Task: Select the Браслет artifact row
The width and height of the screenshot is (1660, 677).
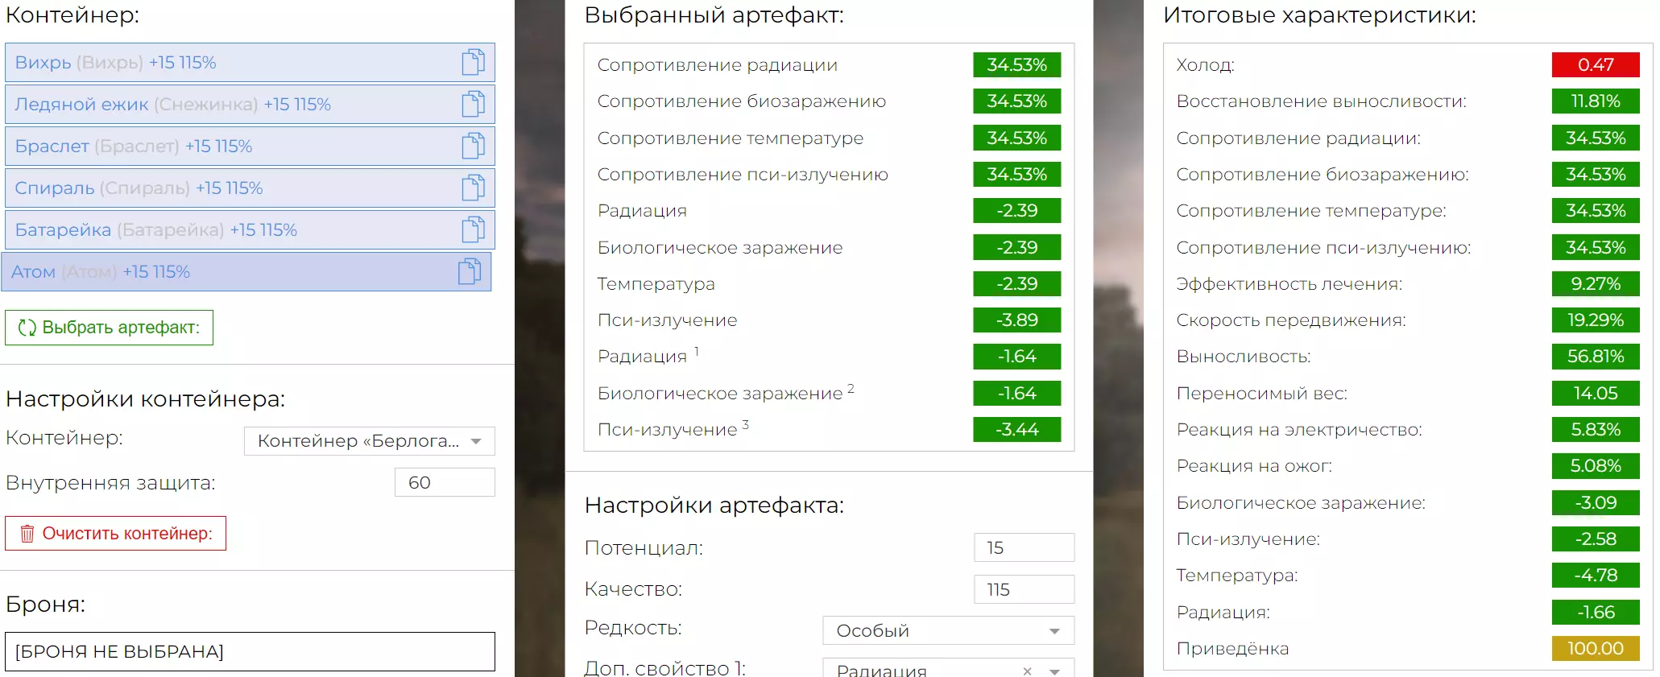Action: 226,147
